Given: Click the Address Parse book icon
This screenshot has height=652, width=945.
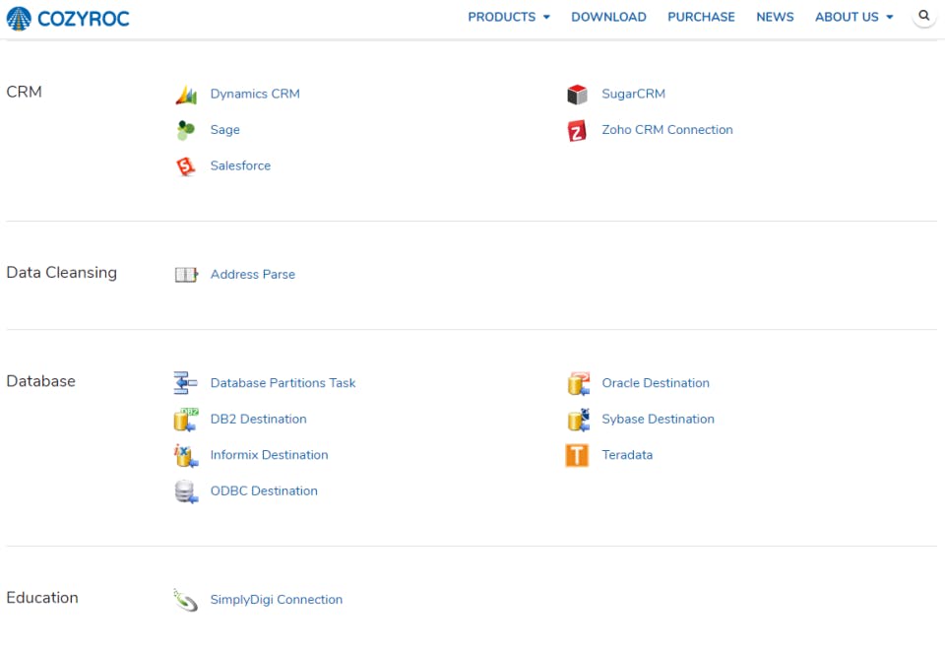Looking at the screenshot, I should [x=186, y=275].
